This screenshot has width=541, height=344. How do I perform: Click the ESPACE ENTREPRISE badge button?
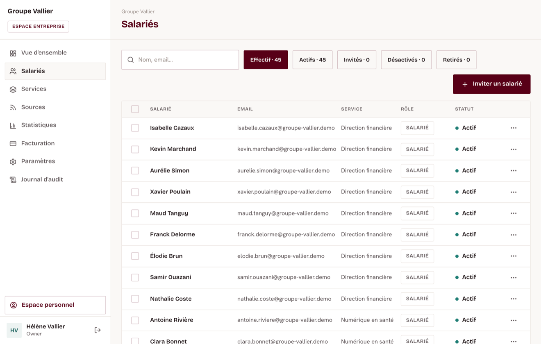(x=39, y=27)
